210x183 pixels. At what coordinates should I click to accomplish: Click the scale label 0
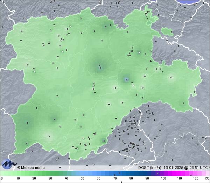pos(2,178)
